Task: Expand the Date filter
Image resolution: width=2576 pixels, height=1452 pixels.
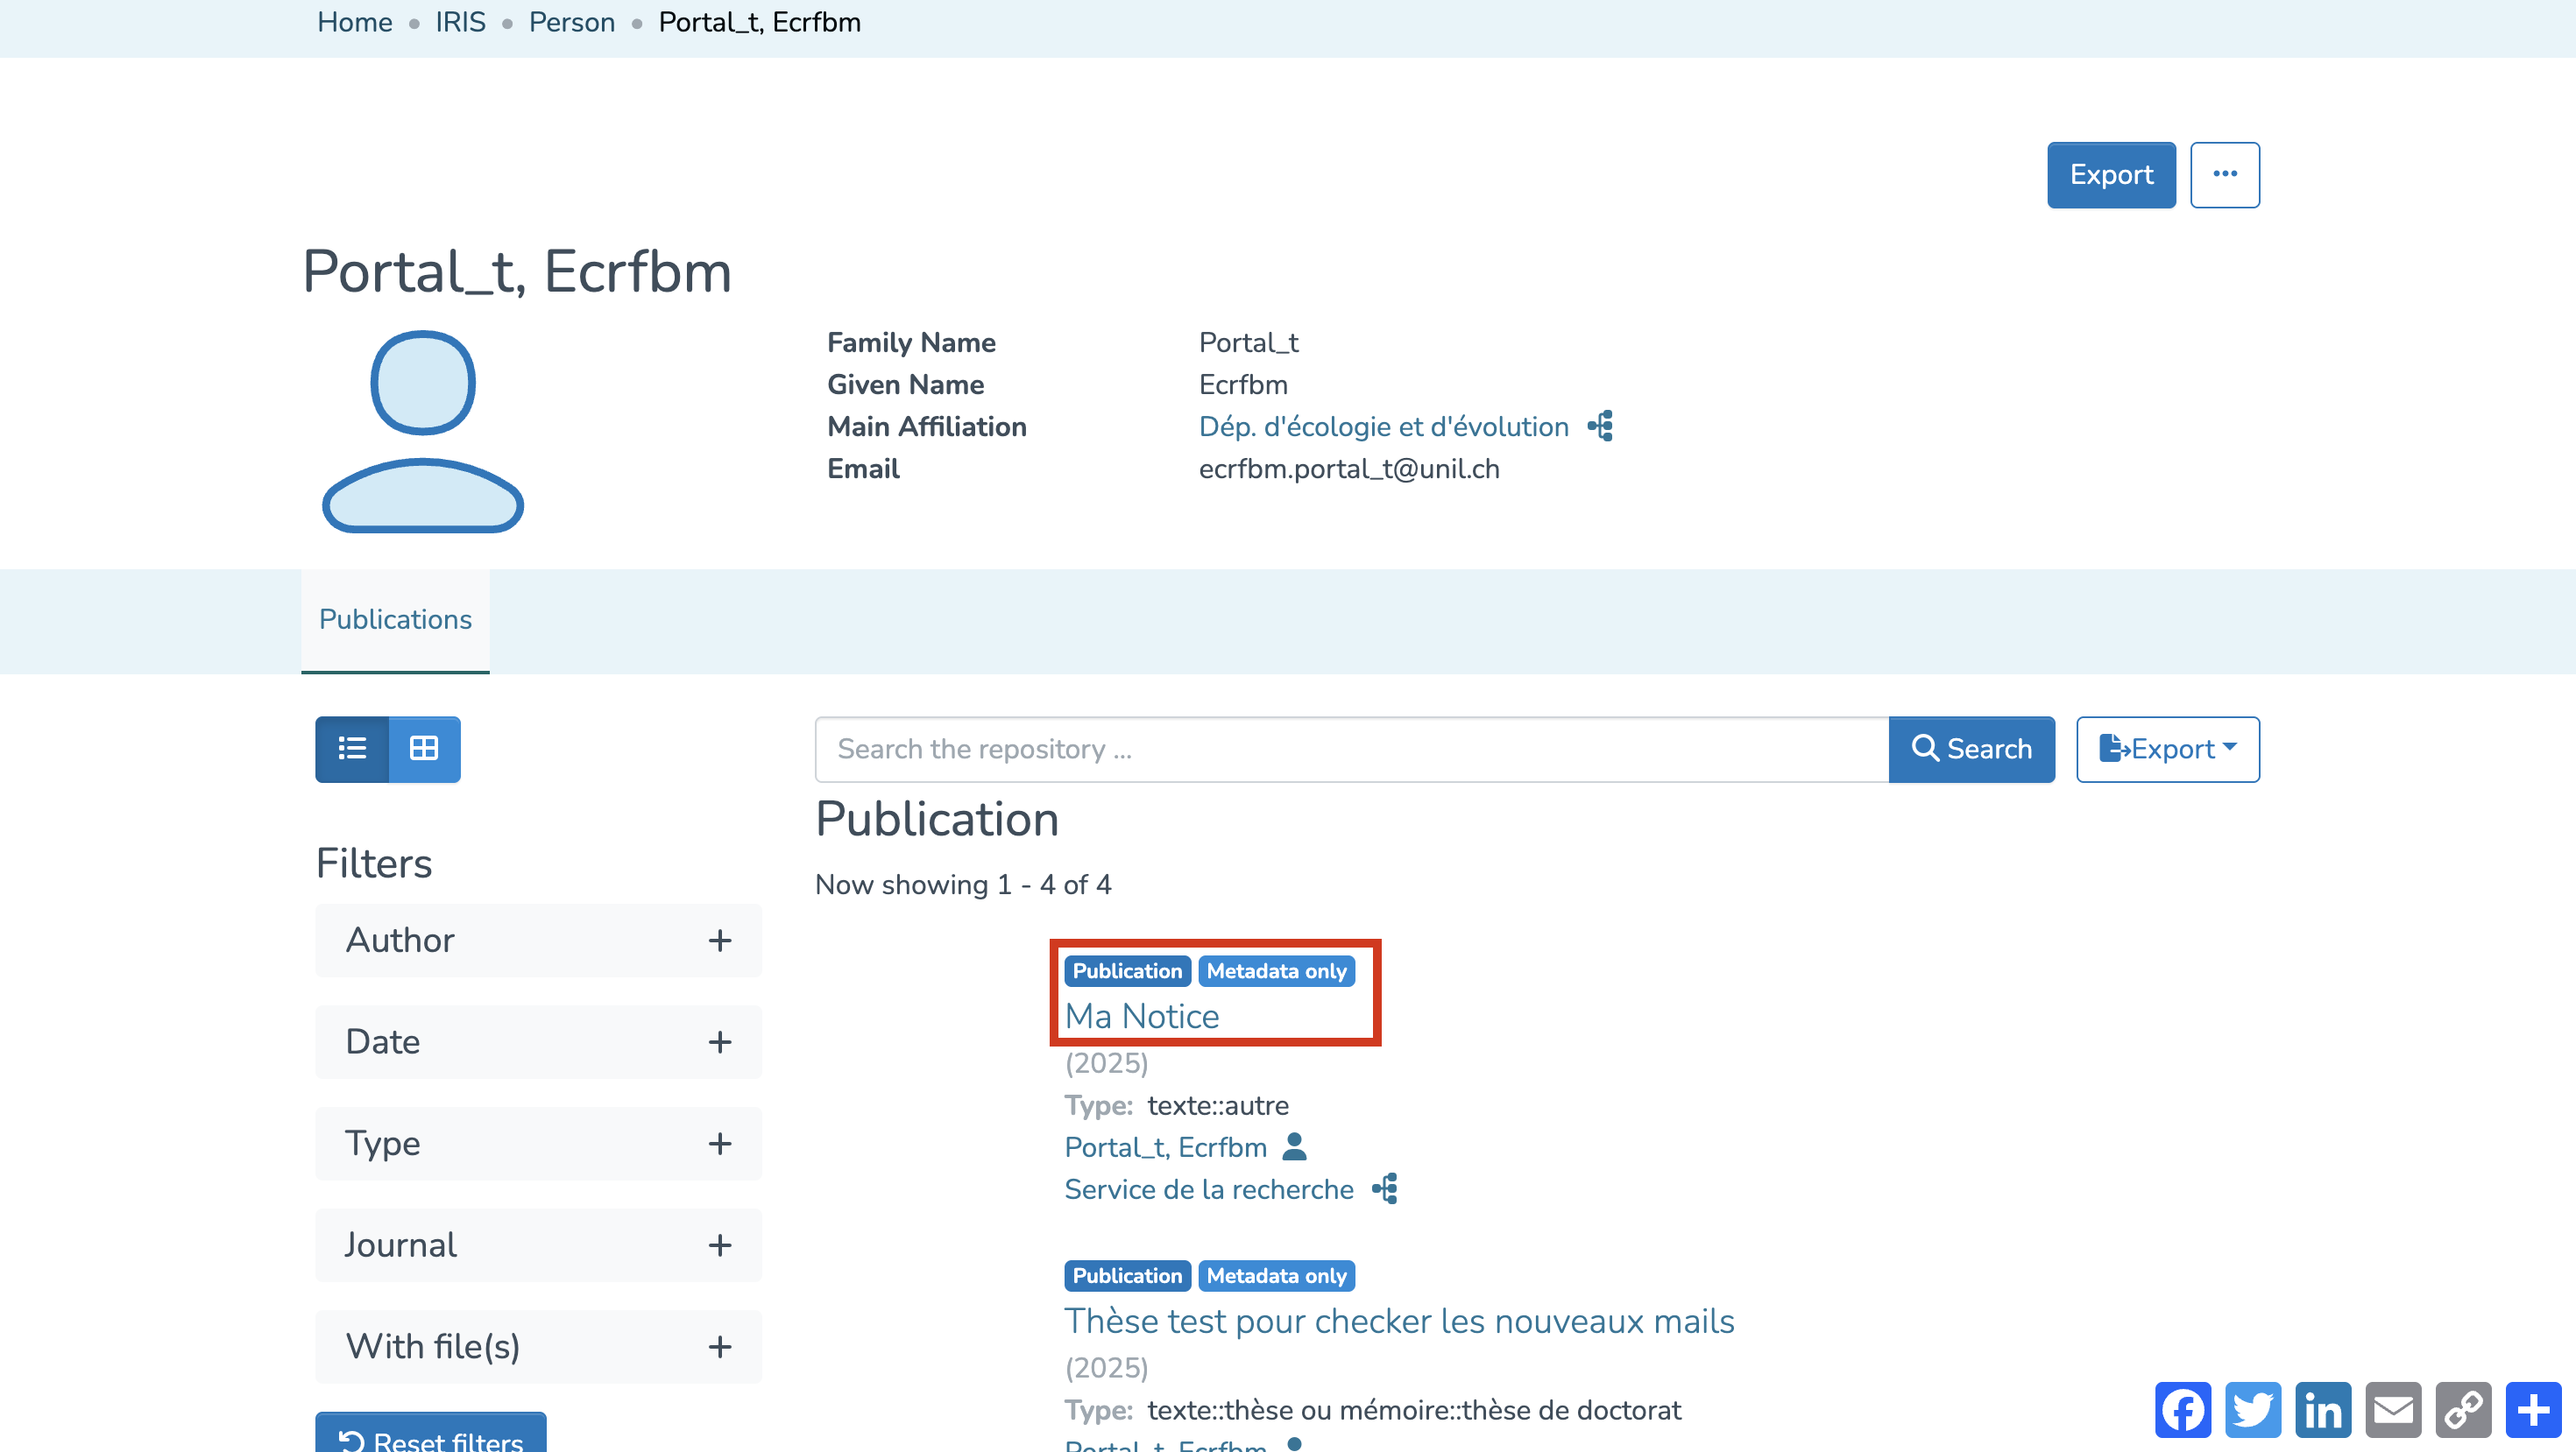Action: pos(719,1042)
